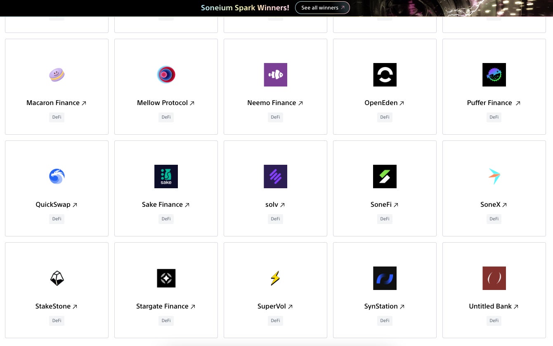Click the DeFi tag under Untitled Bank
The height and width of the screenshot is (346, 553).
point(494,321)
